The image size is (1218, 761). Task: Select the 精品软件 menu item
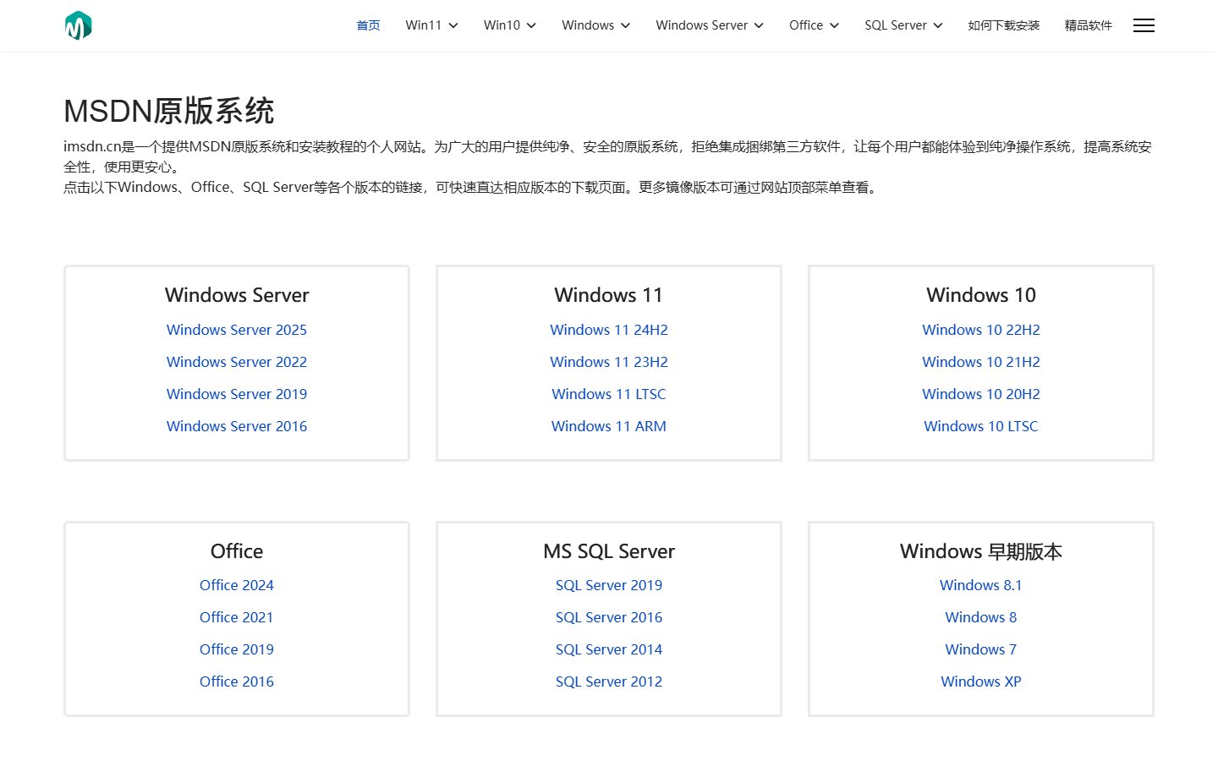(1088, 25)
